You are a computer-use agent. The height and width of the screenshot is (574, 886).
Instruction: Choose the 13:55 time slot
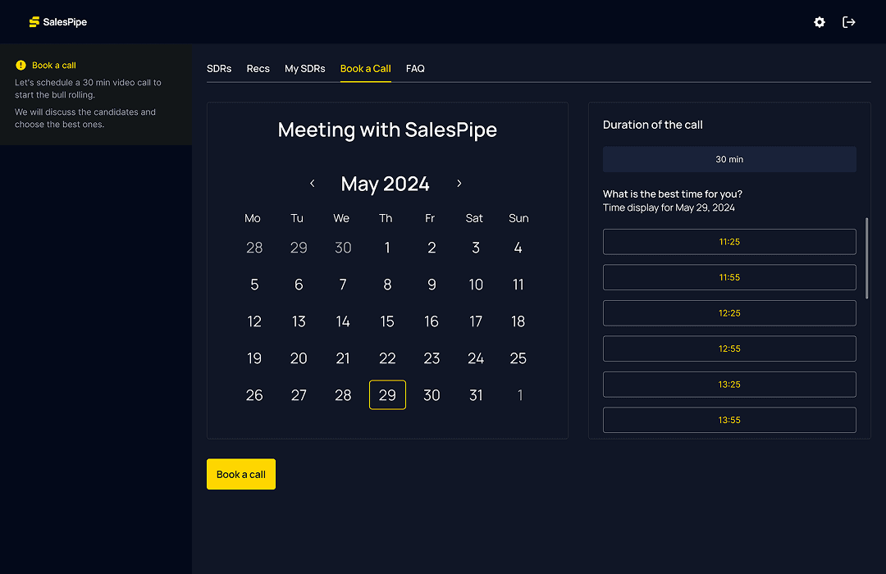pyautogui.click(x=729, y=420)
